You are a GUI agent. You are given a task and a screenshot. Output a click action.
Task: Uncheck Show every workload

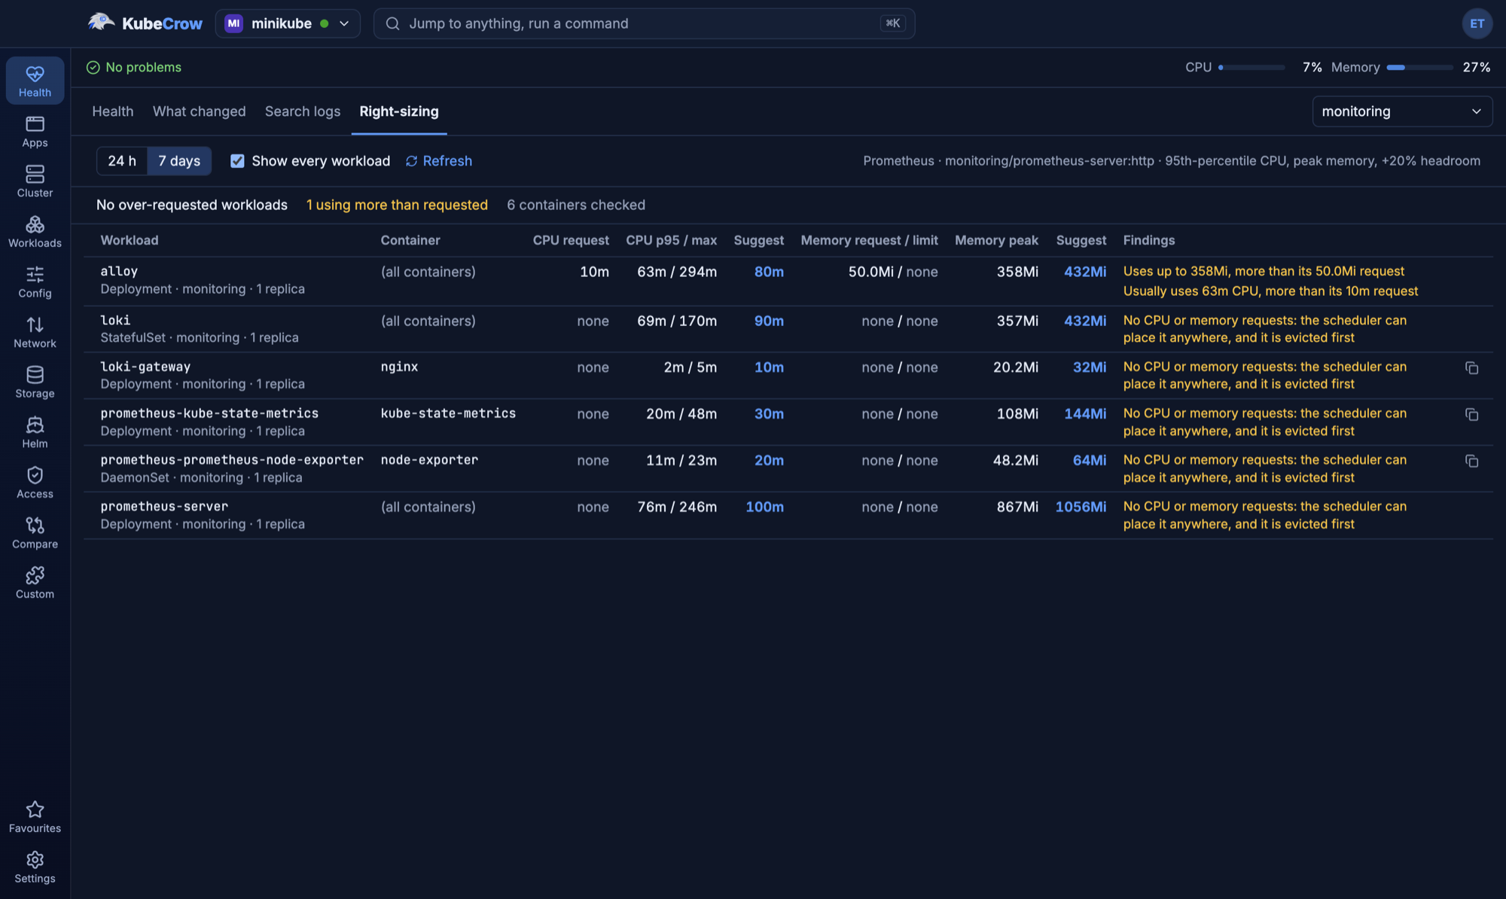[x=237, y=161]
